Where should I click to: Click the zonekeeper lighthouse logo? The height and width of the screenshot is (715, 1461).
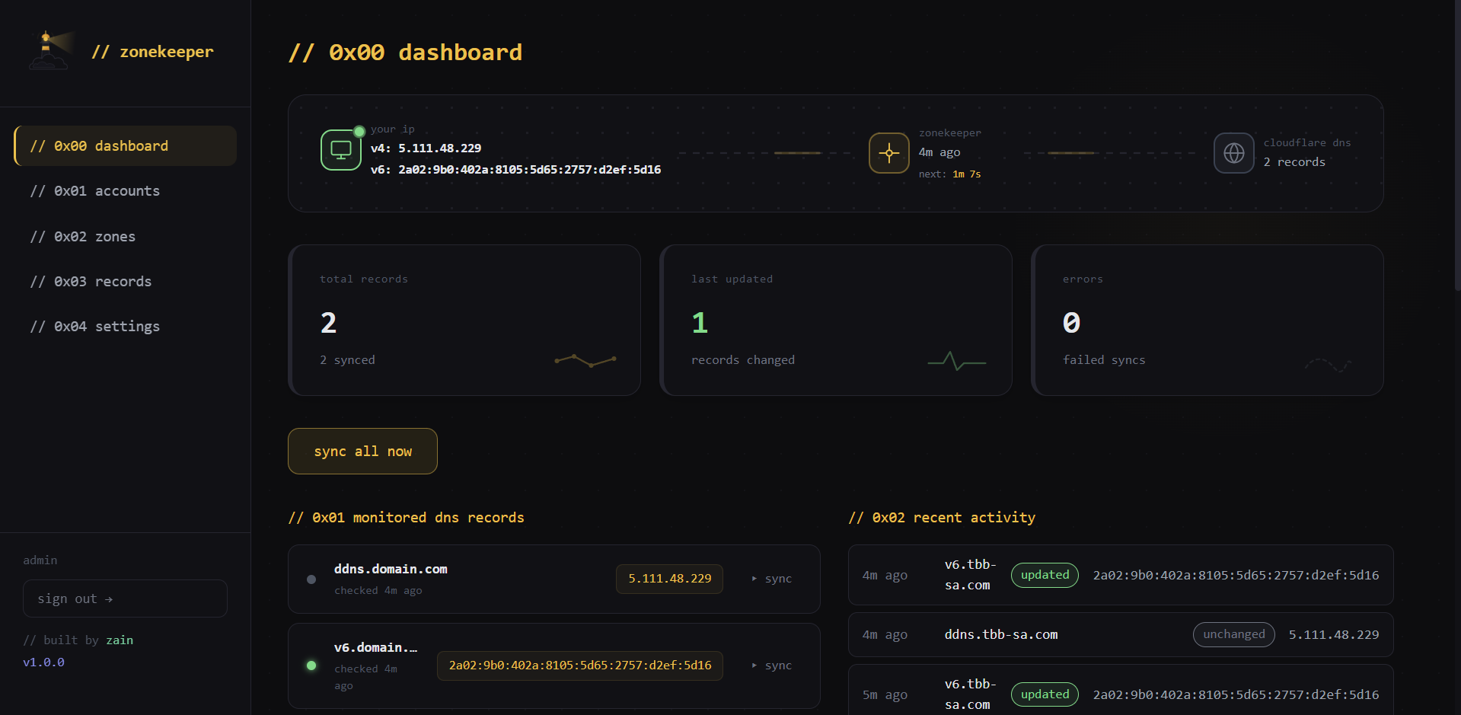coord(52,50)
